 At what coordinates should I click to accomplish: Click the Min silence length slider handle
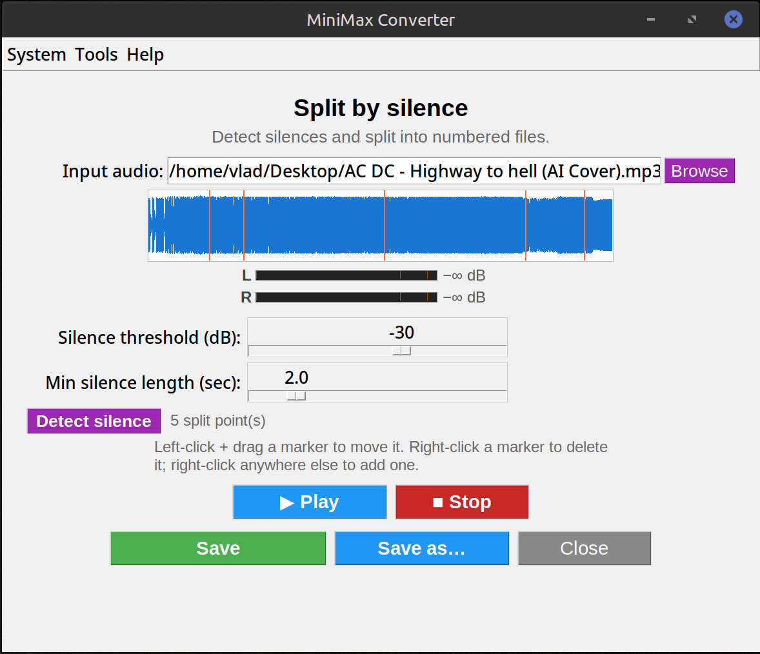click(x=296, y=396)
